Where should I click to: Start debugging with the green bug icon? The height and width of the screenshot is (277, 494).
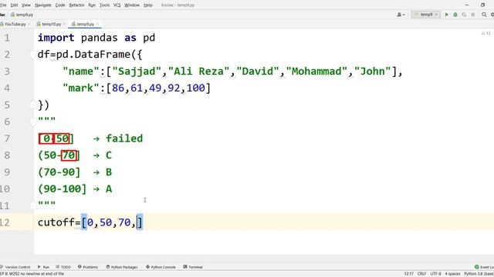click(x=455, y=15)
